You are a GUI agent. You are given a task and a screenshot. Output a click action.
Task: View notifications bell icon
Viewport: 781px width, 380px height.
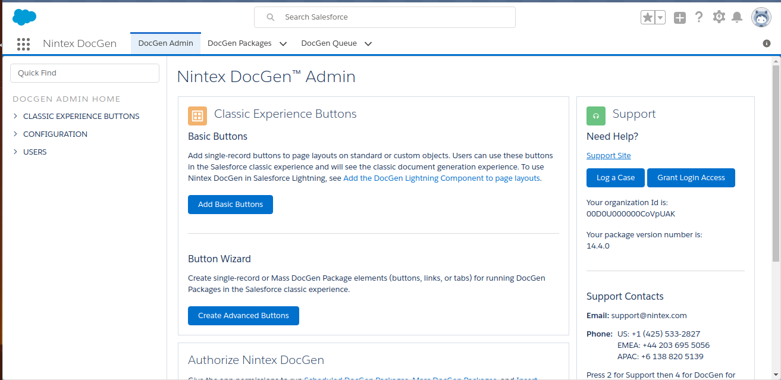[x=737, y=17]
